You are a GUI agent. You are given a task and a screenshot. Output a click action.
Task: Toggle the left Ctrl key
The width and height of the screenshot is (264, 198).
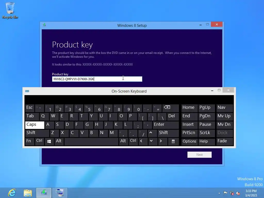point(39,142)
